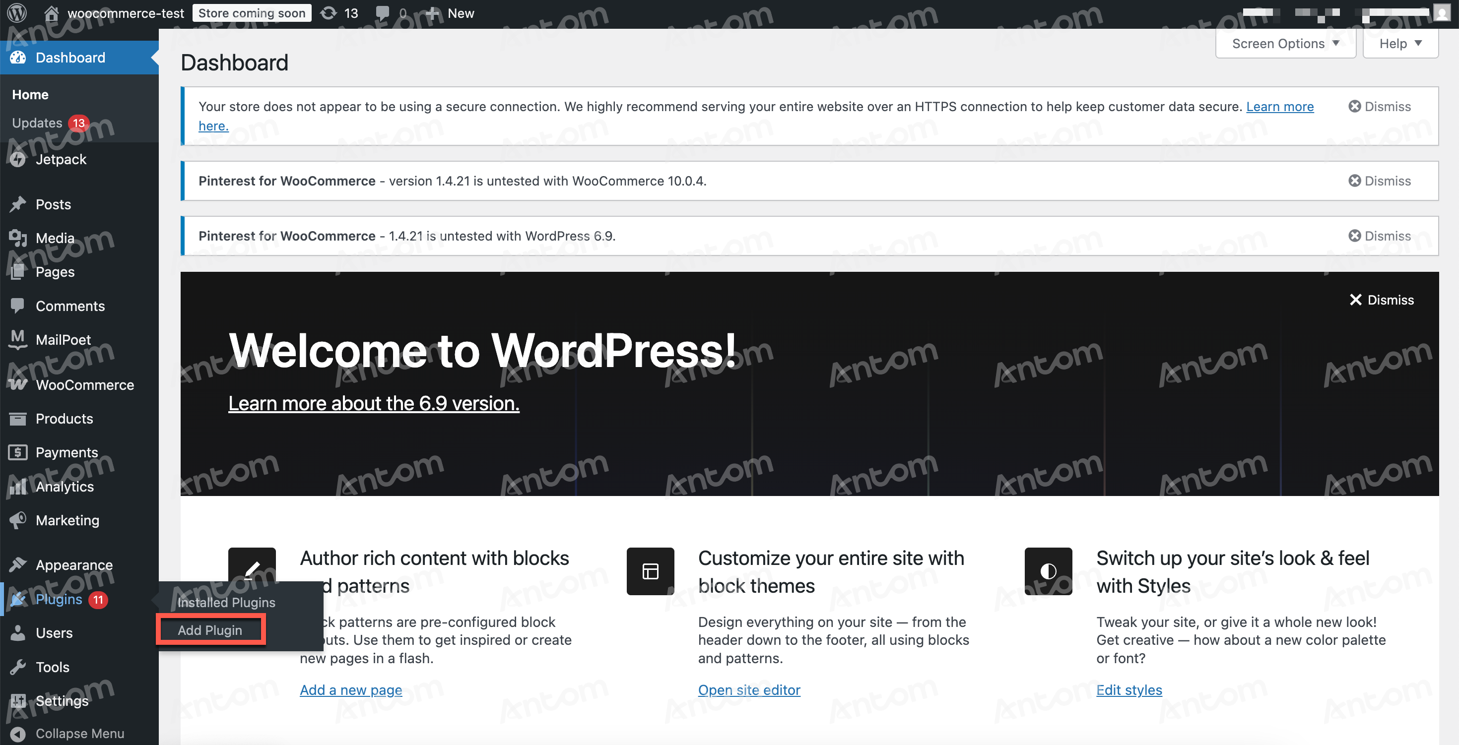Select Home under Dashboard
This screenshot has height=745, width=1459.
pyautogui.click(x=31, y=95)
